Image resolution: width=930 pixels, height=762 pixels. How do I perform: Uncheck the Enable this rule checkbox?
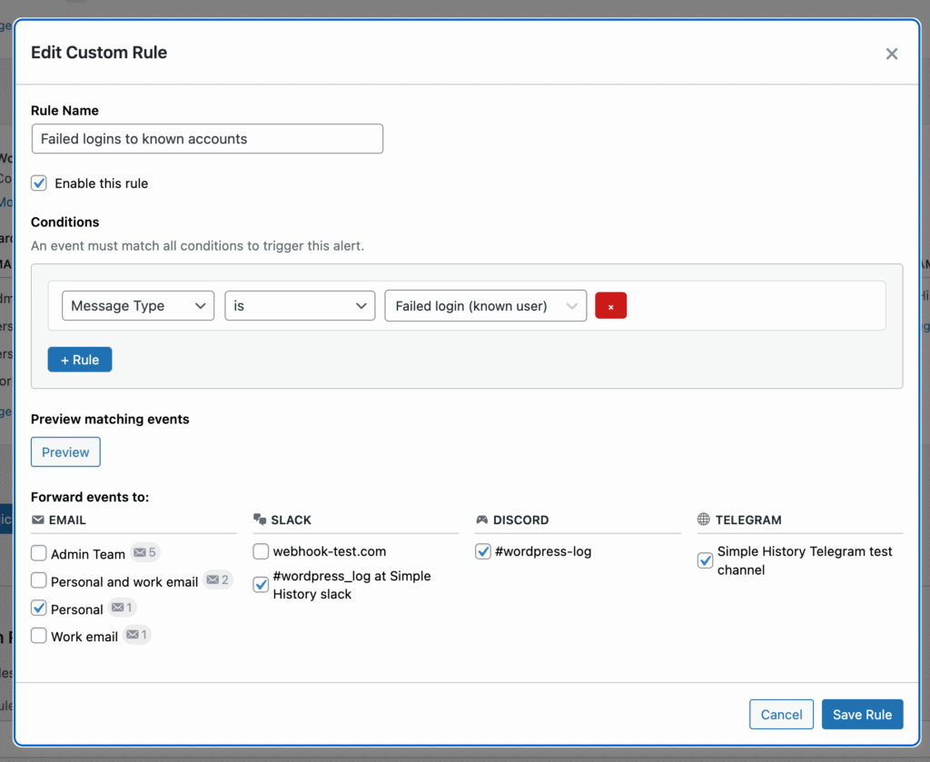(x=39, y=183)
